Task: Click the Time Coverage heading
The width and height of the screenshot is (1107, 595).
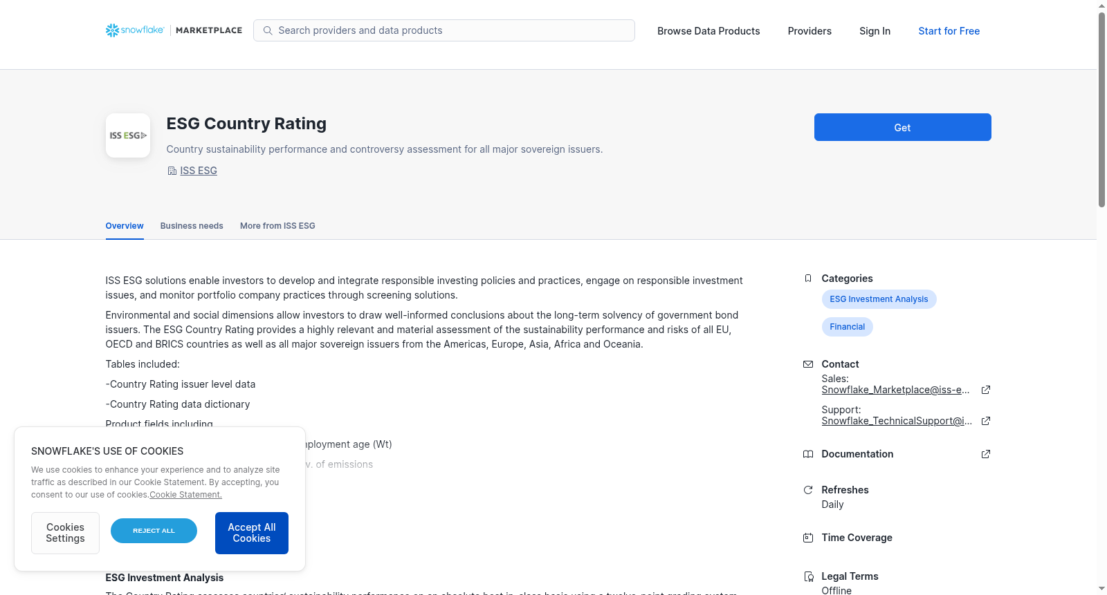Action: tap(857, 538)
